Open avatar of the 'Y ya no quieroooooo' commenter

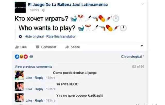[19, 98]
